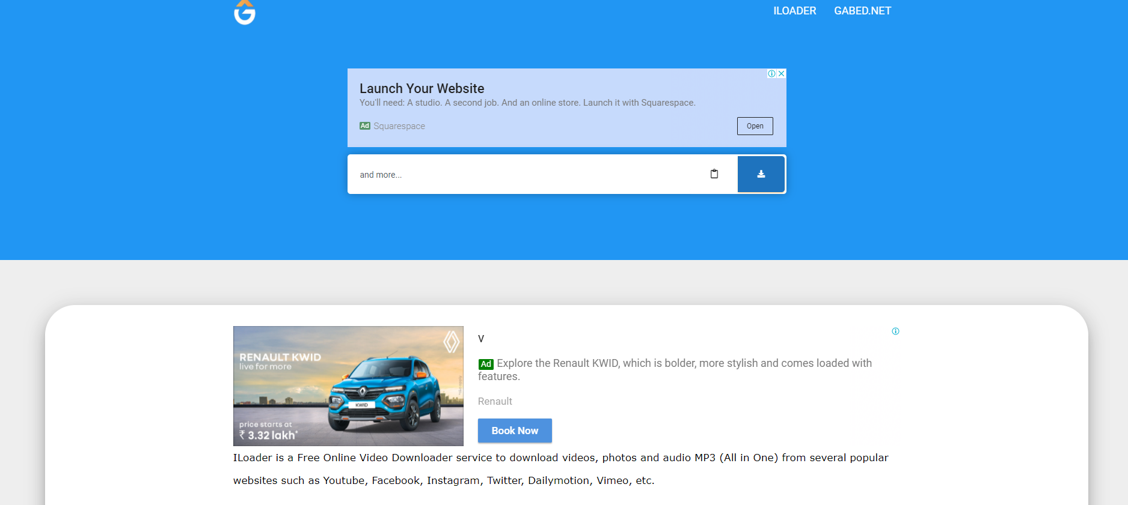Click the G site logo
1128x505 pixels.
[245, 12]
